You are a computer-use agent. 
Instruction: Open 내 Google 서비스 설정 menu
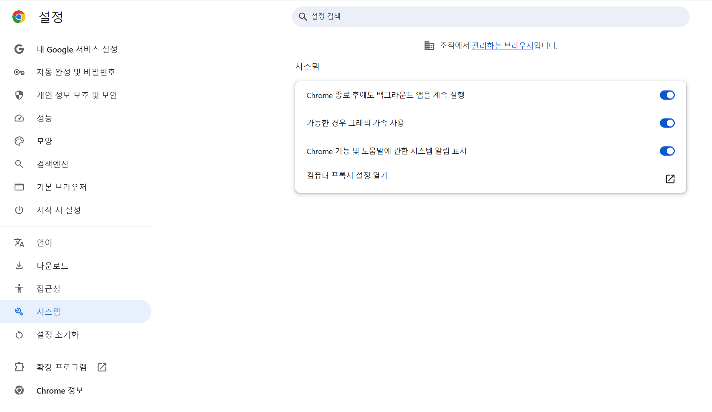76,49
